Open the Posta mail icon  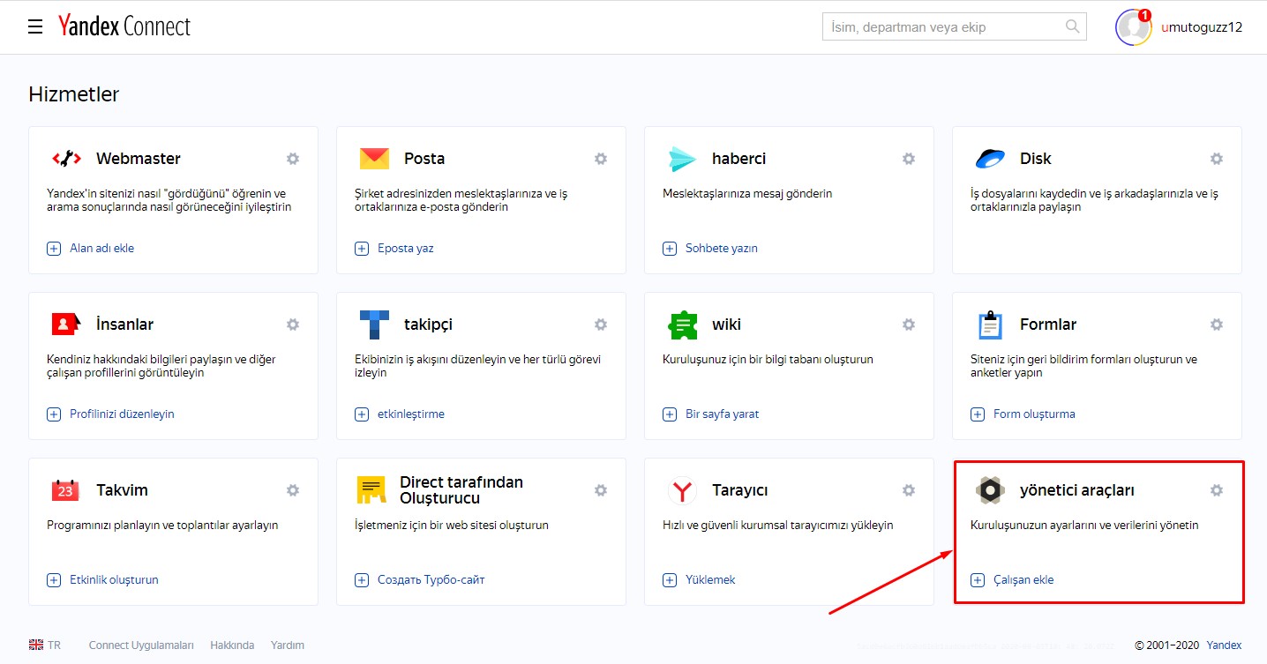tap(374, 159)
